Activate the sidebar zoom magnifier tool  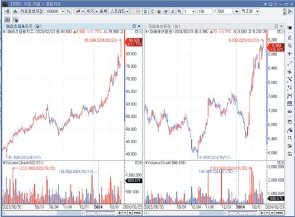point(290,138)
